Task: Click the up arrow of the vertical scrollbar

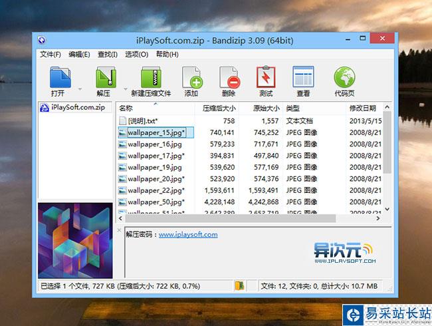Action: 387,107
